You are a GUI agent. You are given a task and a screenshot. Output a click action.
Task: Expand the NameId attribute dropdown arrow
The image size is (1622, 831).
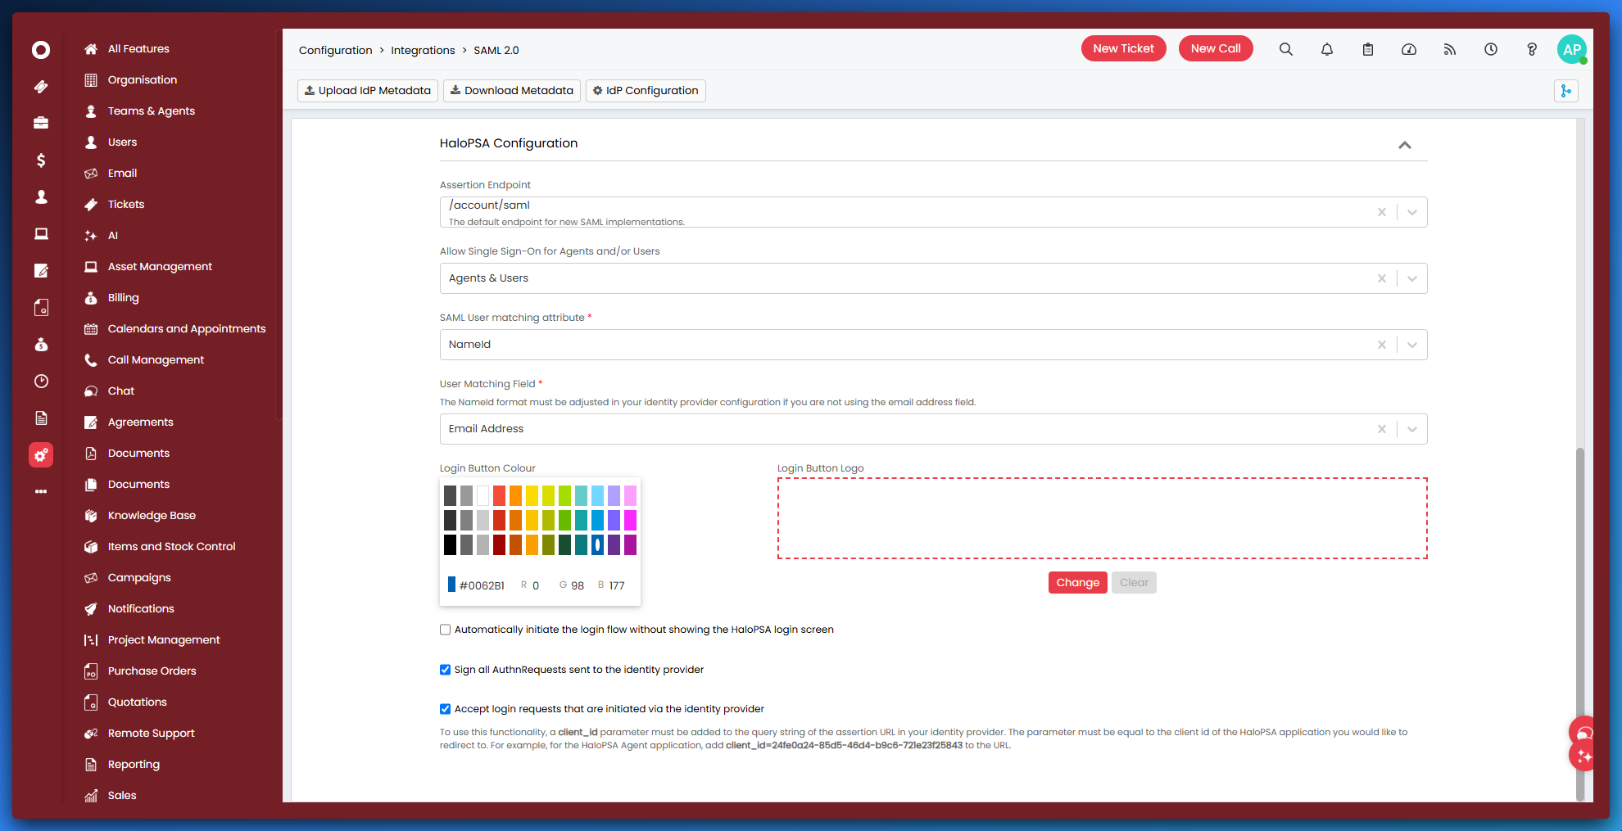point(1412,345)
